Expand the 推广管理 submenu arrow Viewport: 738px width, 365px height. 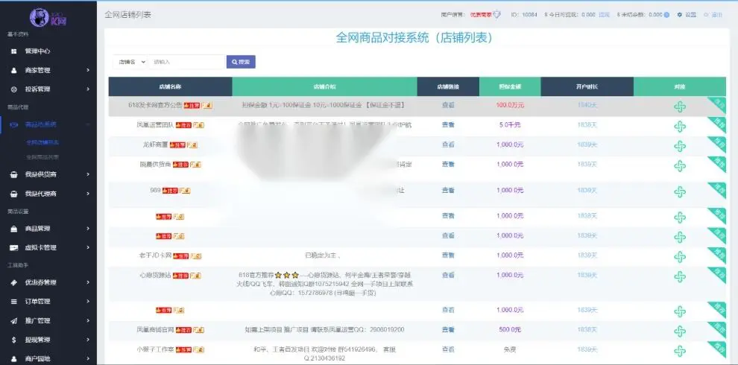tap(88, 320)
